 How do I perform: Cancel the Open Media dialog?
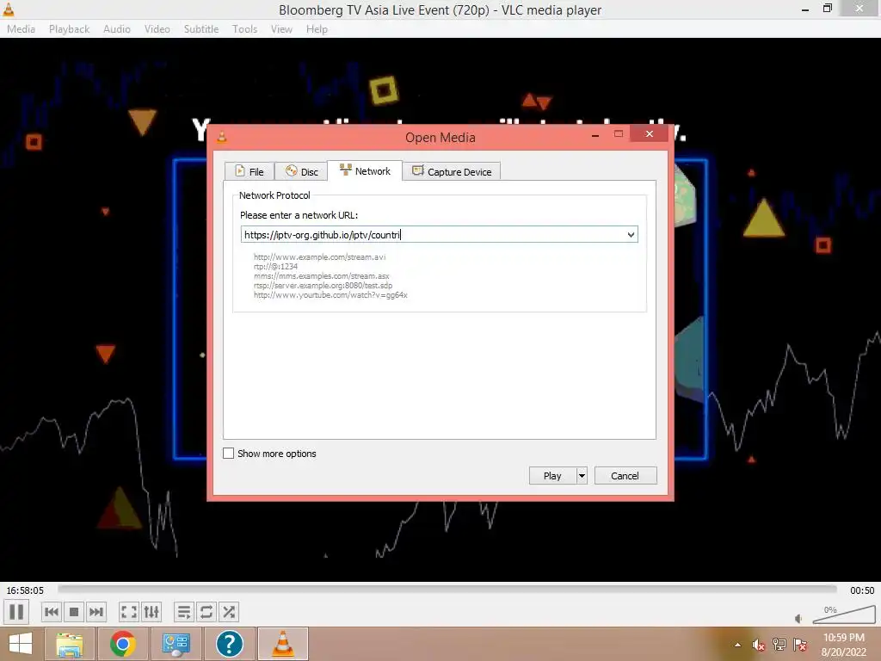(x=625, y=475)
